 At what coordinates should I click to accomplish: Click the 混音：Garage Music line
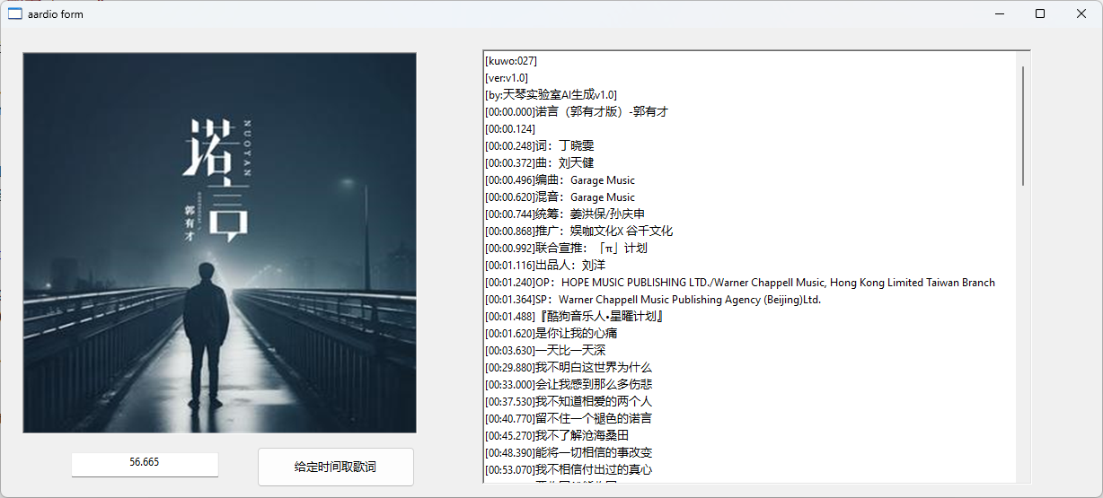(x=560, y=197)
